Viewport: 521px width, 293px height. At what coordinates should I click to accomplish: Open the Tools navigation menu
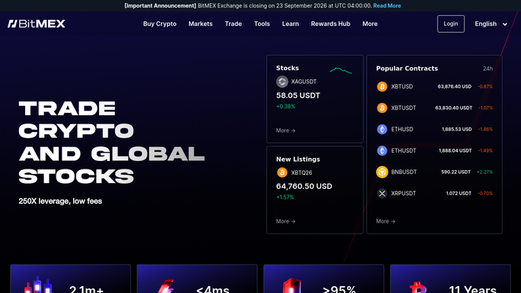click(x=262, y=24)
